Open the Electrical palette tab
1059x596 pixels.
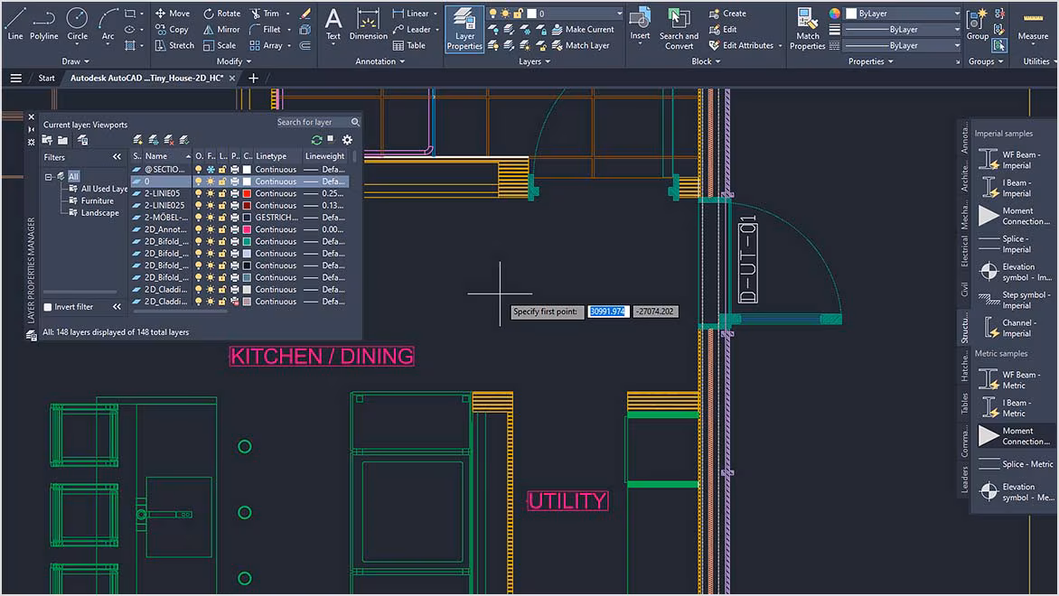coord(964,250)
